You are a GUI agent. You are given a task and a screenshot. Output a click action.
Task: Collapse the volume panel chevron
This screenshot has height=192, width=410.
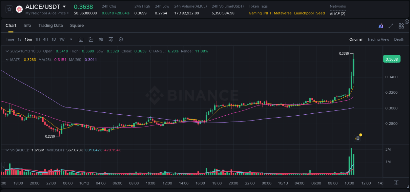coord(7,150)
